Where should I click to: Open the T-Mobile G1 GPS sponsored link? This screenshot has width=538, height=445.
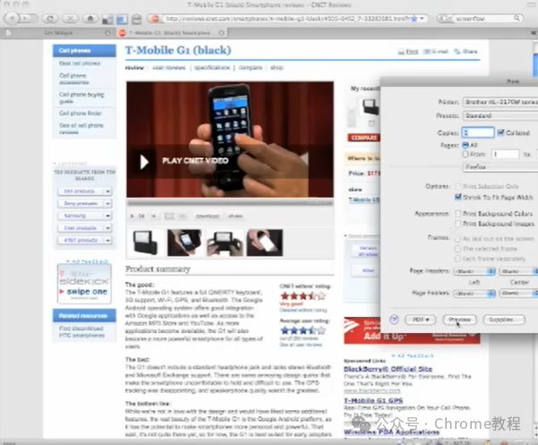373,400
